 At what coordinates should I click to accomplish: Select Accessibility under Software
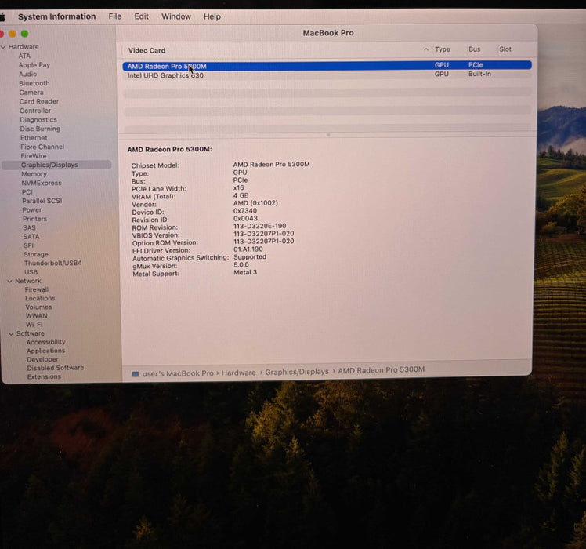(45, 342)
